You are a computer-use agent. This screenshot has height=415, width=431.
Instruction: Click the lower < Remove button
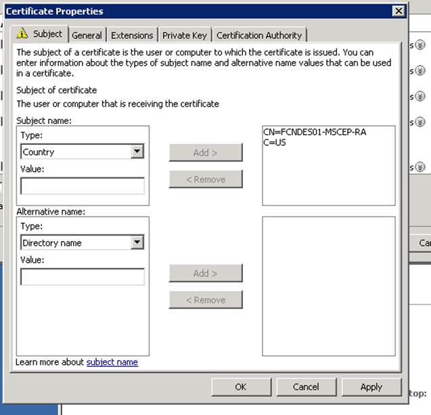pyautogui.click(x=206, y=300)
